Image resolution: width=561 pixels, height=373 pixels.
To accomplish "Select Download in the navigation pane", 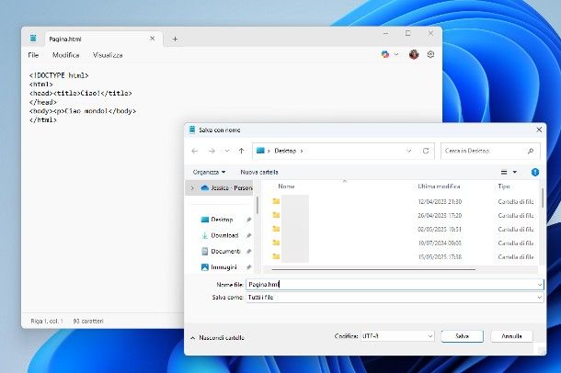I will point(223,235).
